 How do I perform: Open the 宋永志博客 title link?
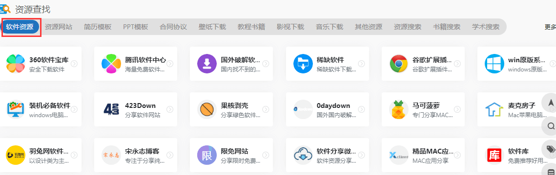coord(142,151)
